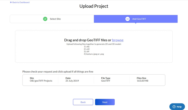
Task: Switch to the Select Site step tab
Action: 52,19
